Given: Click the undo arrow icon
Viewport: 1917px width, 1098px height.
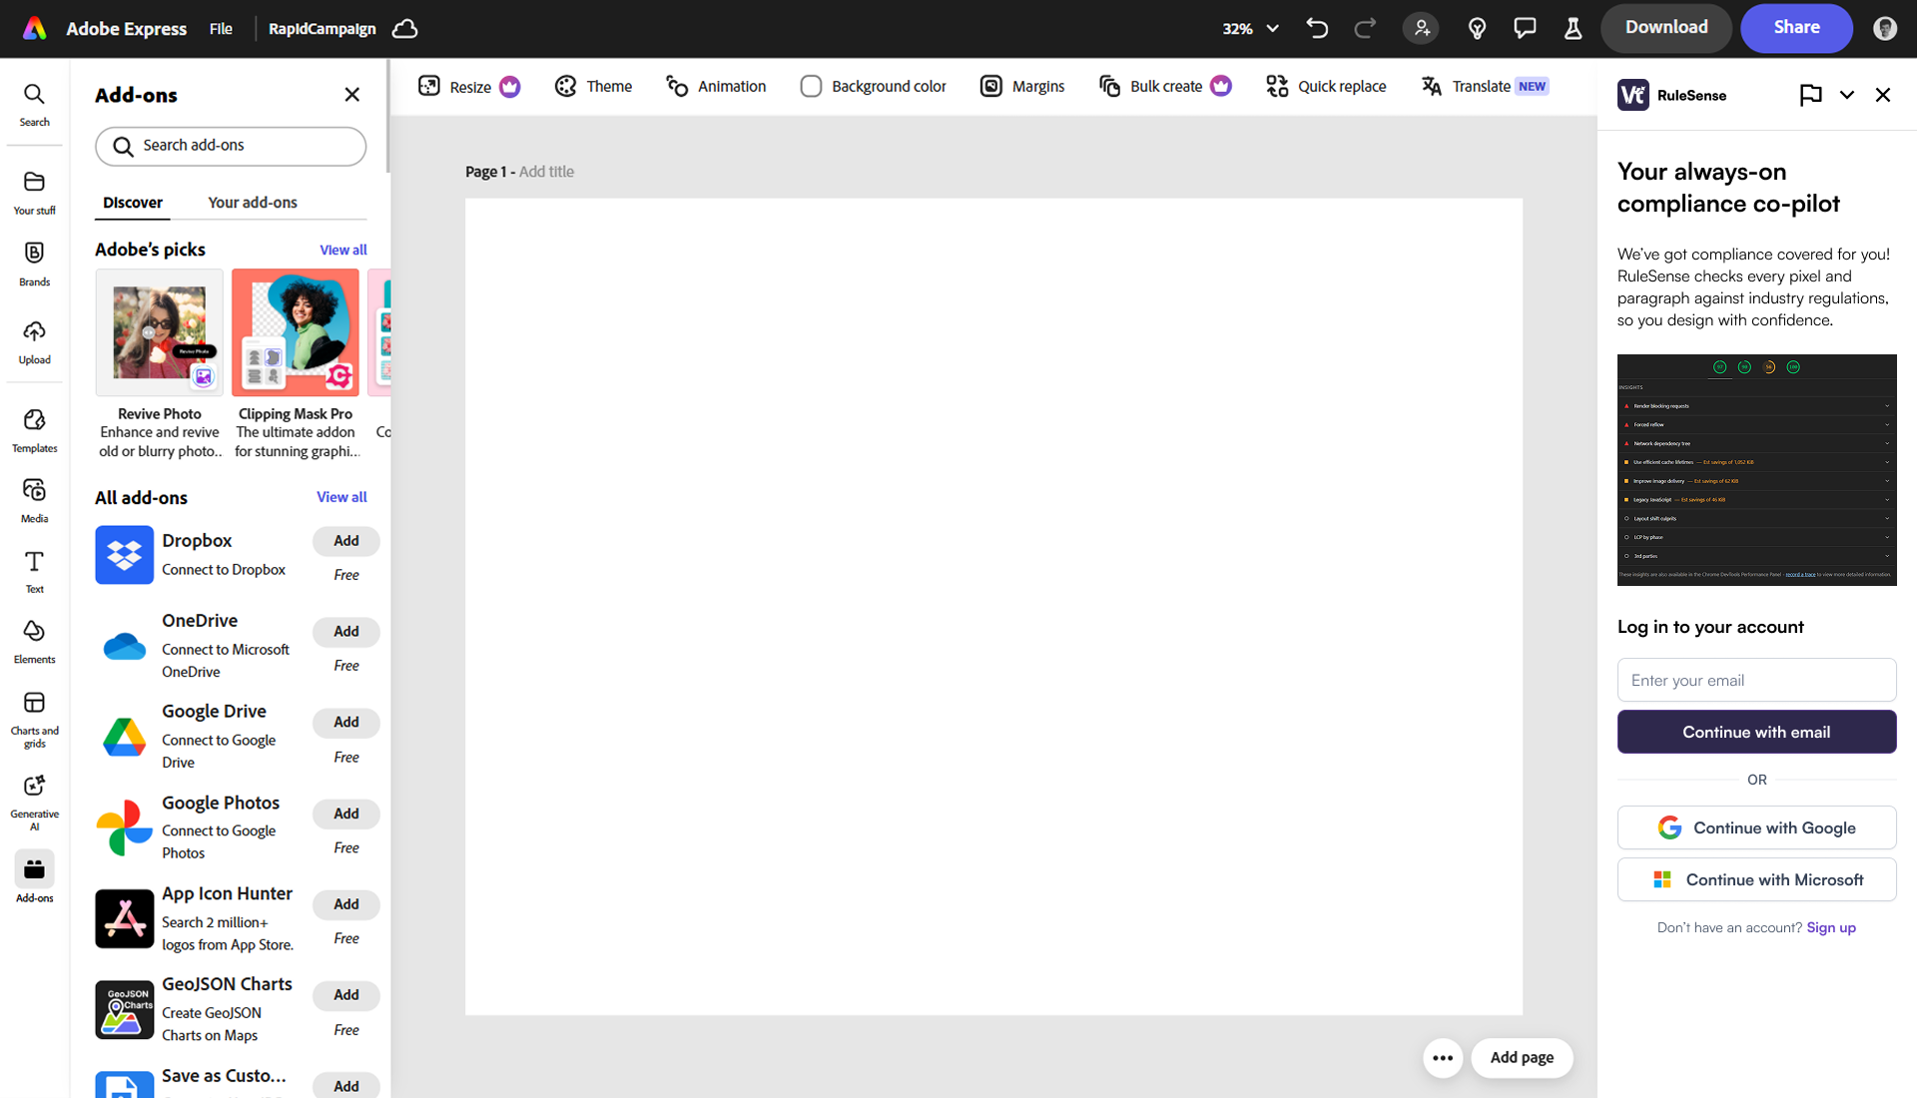Looking at the screenshot, I should pyautogui.click(x=1317, y=28).
